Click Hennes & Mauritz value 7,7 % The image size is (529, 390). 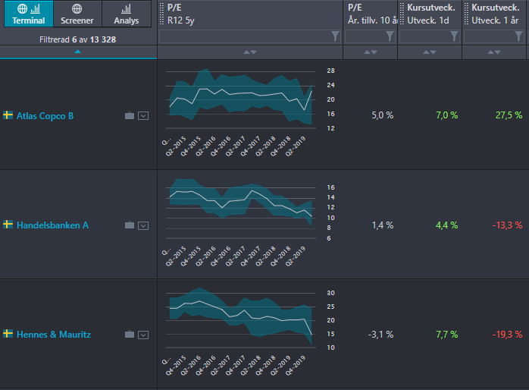447,335
